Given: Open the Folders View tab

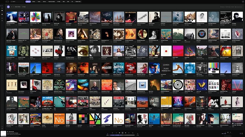Looking at the screenshot, I should coord(78,1).
